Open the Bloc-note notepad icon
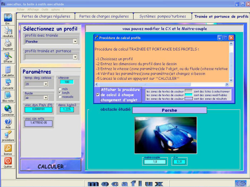 7,95
